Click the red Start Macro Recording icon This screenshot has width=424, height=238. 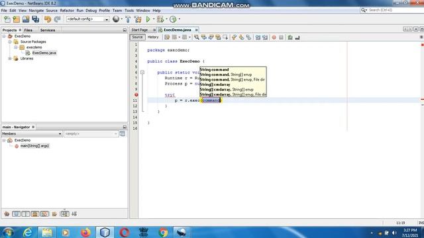click(x=274, y=38)
